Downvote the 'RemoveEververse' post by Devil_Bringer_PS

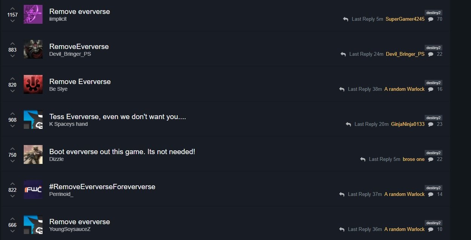[12, 56]
